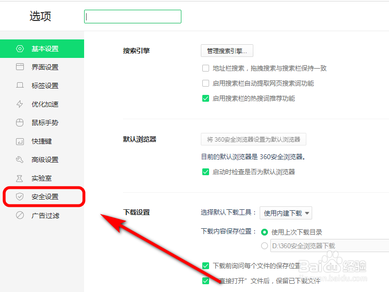Click the 优化加速 lightning icon

pos(20,104)
